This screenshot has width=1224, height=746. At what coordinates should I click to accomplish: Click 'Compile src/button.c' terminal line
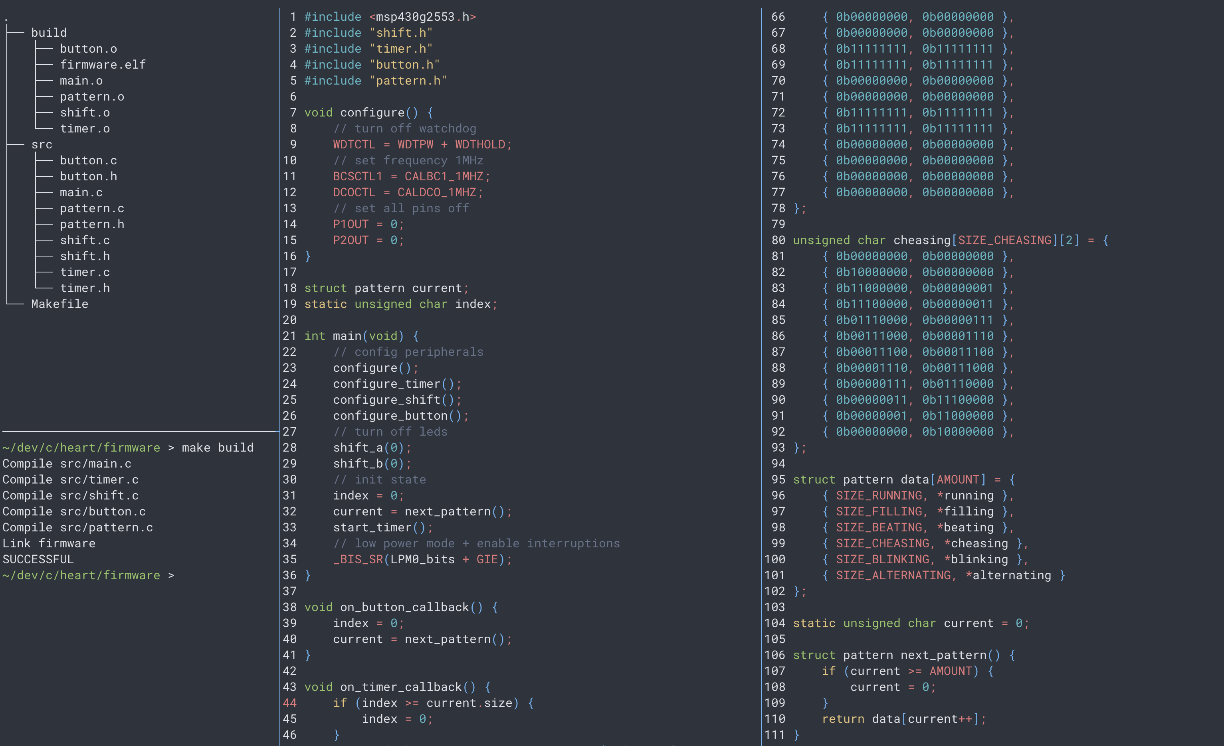(74, 511)
